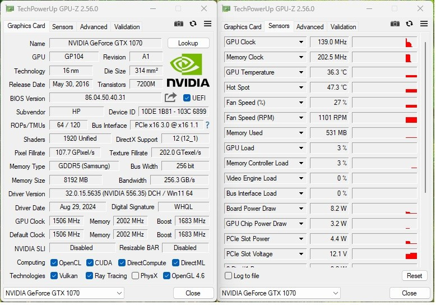Click the GPU name field NVIDIA GeForce GTX 1070
The image size is (436, 305).
105,43
